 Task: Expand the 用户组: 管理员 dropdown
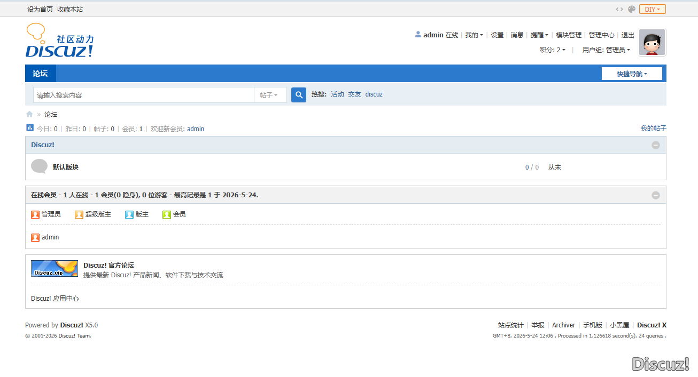tap(606, 50)
